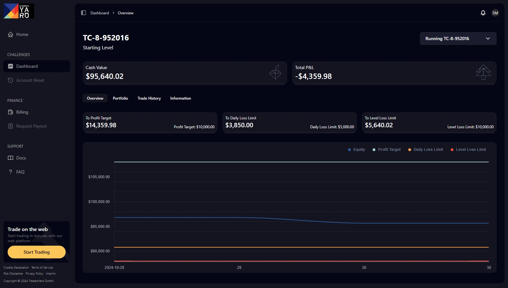Click the Docs book icon
Image resolution: width=508 pixels, height=288 pixels.
coord(11,158)
